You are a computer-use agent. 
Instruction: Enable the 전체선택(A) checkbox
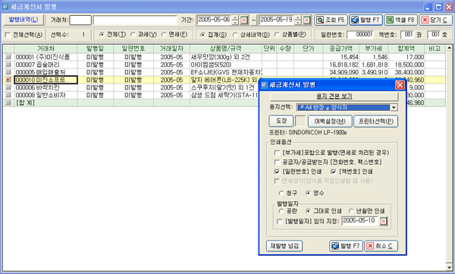[8, 35]
